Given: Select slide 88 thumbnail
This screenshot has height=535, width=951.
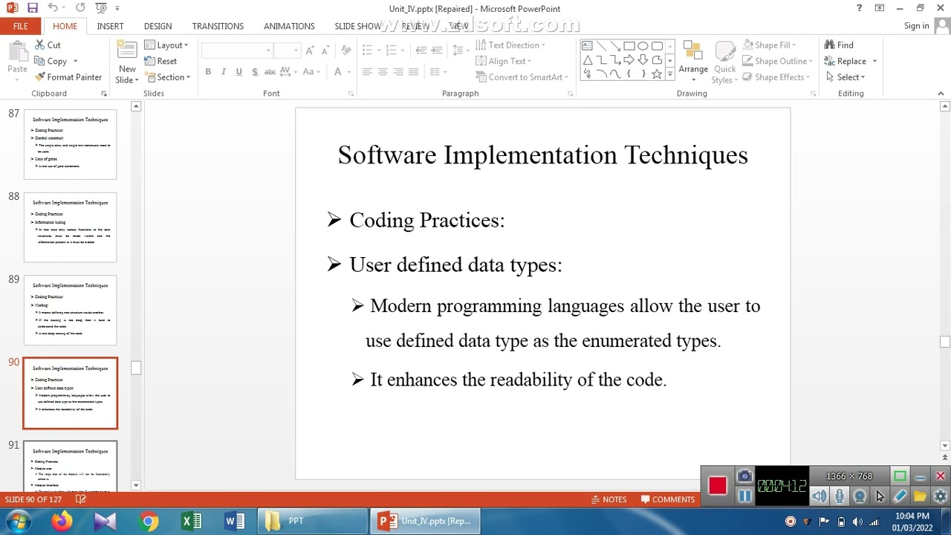Looking at the screenshot, I should pyautogui.click(x=70, y=227).
